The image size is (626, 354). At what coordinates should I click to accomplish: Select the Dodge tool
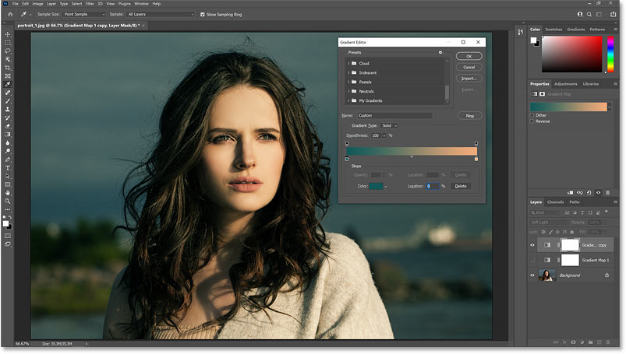click(8, 152)
